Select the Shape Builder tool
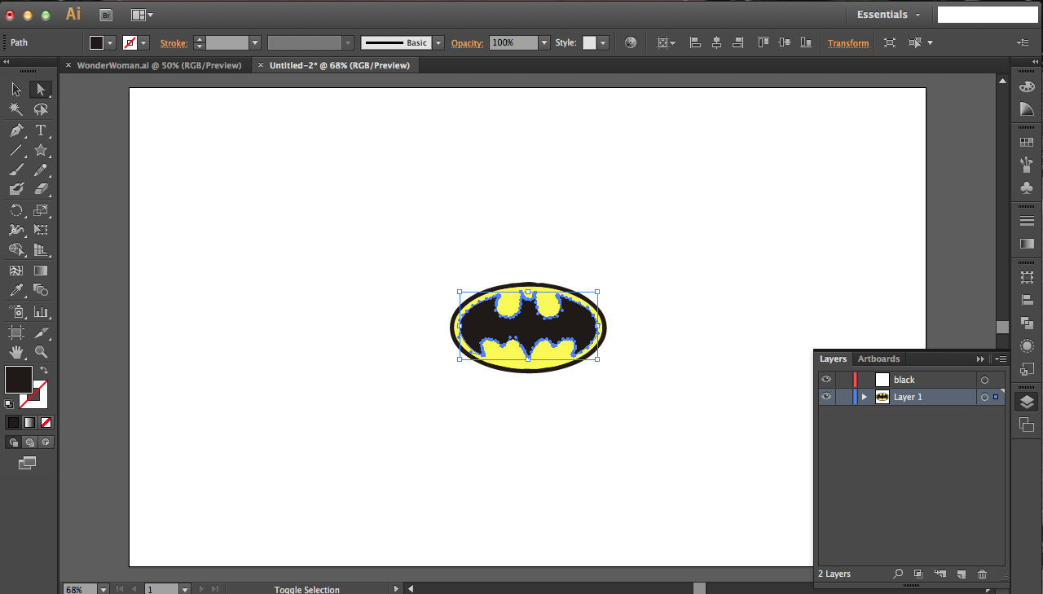1043x594 pixels. tap(16, 250)
